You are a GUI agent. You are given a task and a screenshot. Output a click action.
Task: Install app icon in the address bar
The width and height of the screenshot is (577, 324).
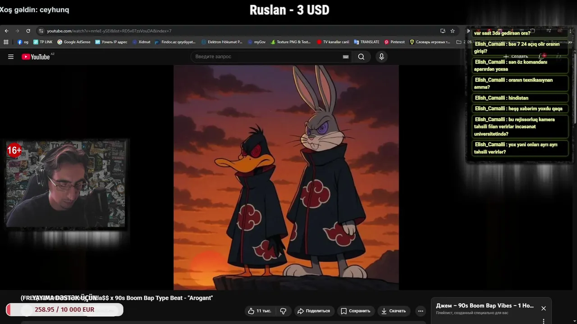point(443,31)
